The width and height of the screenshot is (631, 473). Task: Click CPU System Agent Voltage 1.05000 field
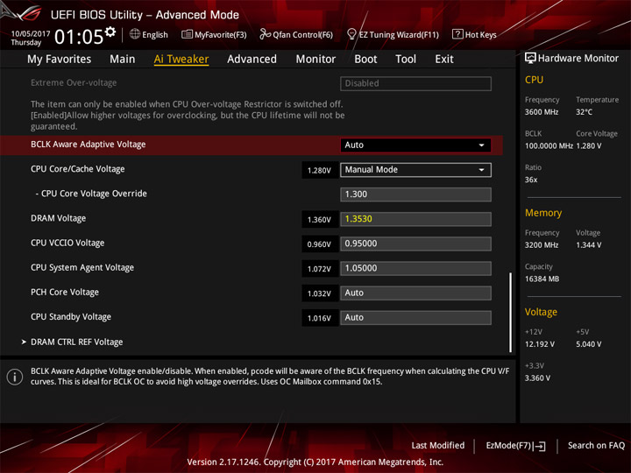[x=415, y=268]
